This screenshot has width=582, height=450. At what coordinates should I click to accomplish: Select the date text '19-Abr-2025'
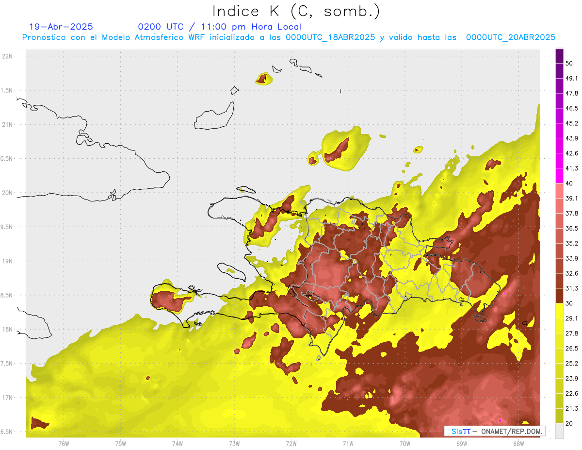[x=61, y=27]
